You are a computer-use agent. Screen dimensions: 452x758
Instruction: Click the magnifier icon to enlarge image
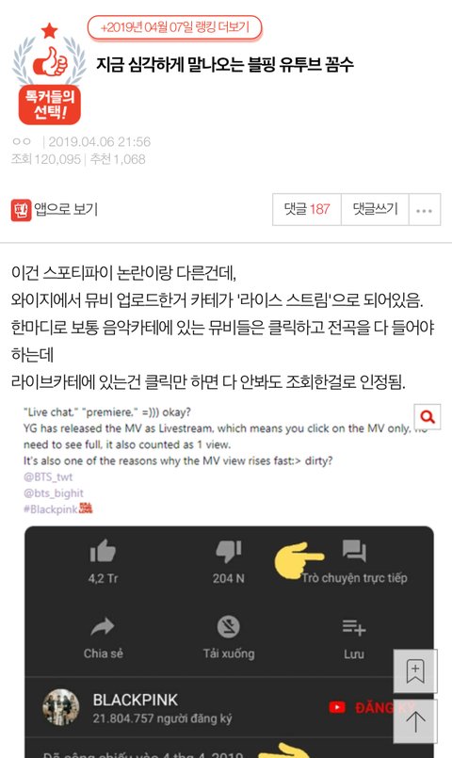[428, 416]
